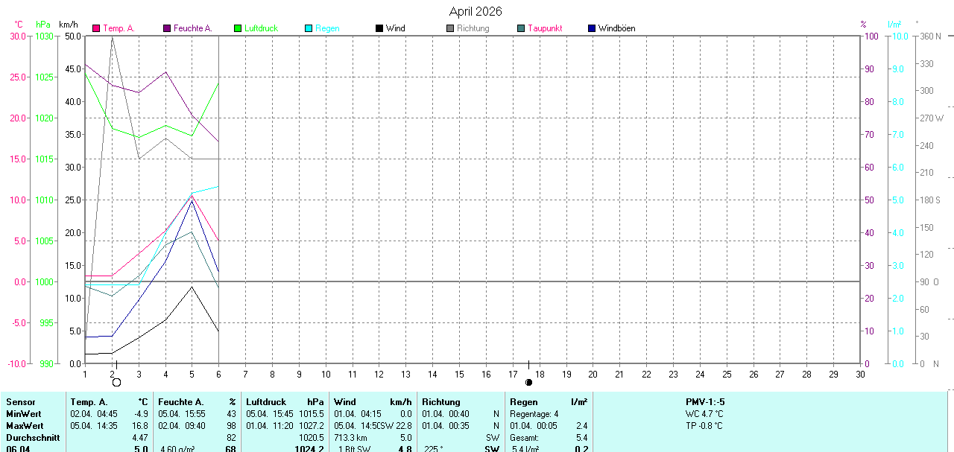Click the black Wind legend swatch
Screen dimensions: 954x452
coord(379,28)
